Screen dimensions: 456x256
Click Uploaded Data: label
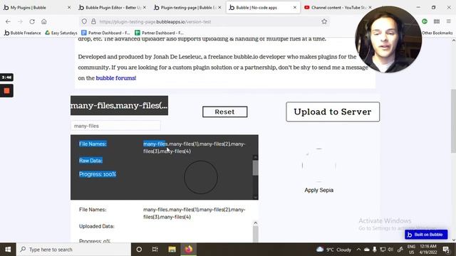97,226
